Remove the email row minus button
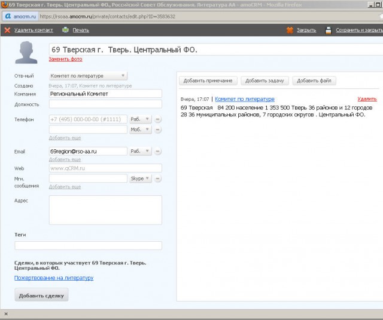The height and width of the screenshot is (320, 383). 158,152
